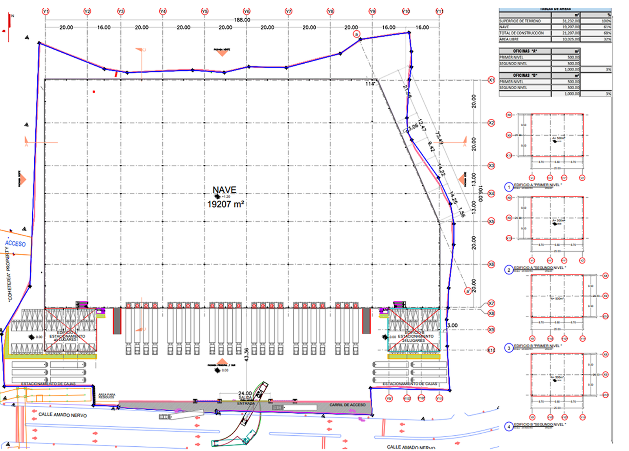Select the "3.00" dimension near axis X9

coord(452,325)
